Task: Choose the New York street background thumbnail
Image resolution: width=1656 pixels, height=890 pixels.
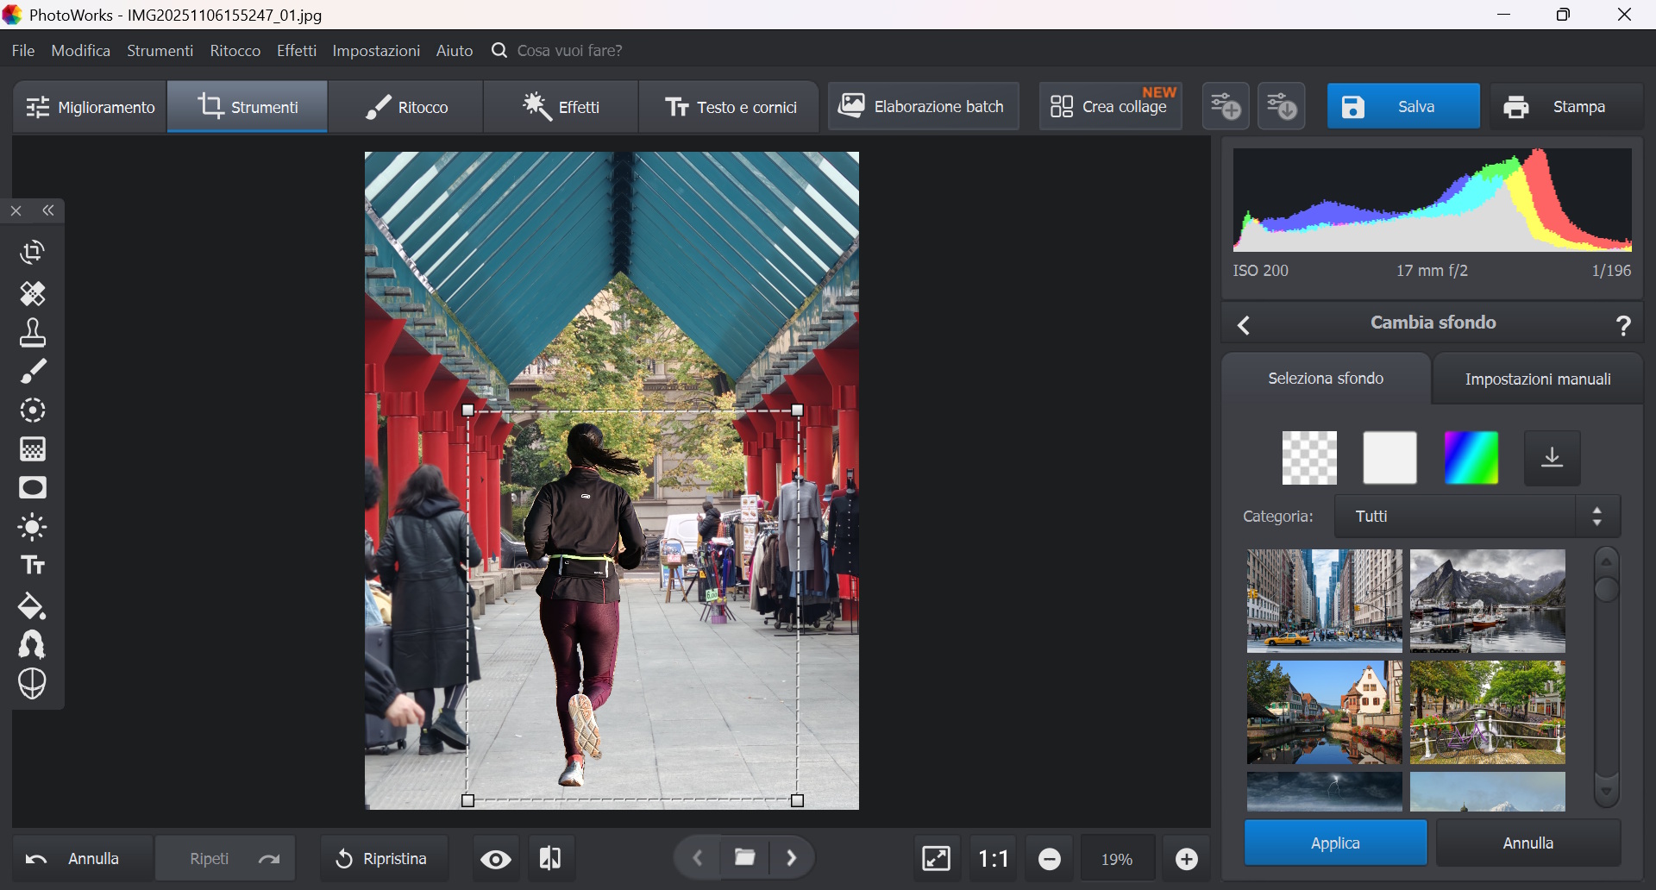Action: pyautogui.click(x=1324, y=601)
